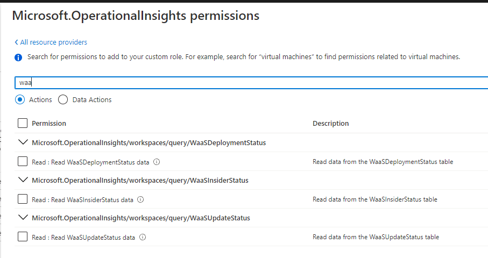Tick the select-all Permission header checkbox
Viewport: 488px width, 258px height.
(23, 123)
